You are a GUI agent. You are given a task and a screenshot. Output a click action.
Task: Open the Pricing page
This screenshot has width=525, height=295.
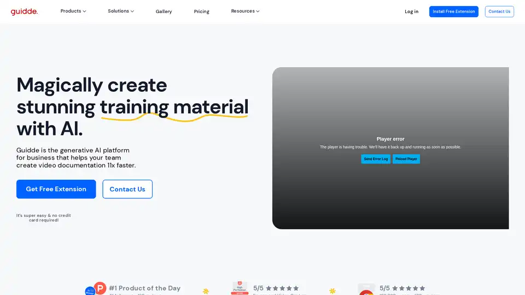(201, 11)
